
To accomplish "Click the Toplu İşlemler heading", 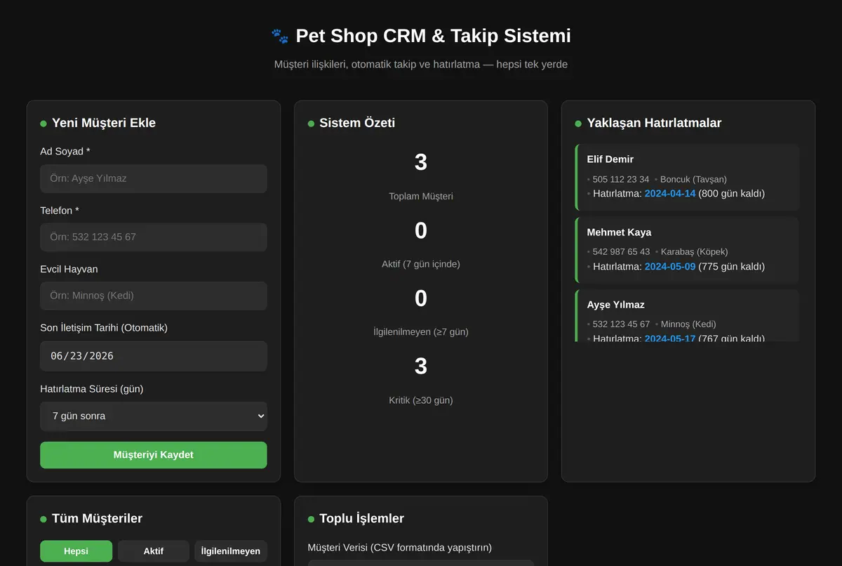I will coord(361,518).
